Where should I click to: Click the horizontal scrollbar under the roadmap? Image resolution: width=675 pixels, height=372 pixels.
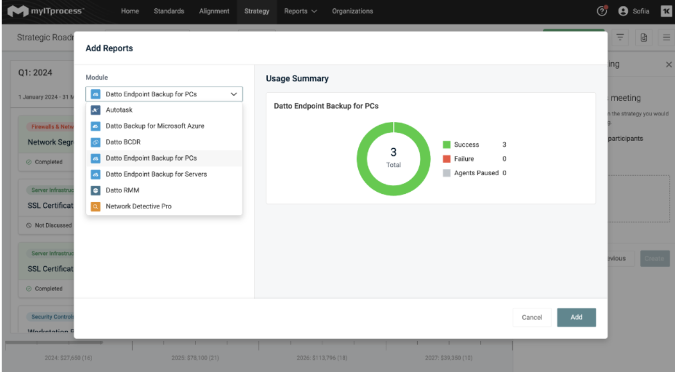[54, 342]
